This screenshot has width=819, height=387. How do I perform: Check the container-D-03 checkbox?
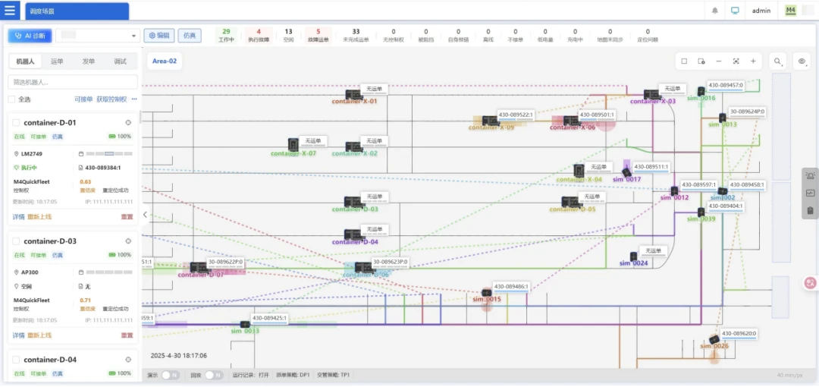16,241
